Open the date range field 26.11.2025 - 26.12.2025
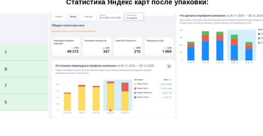Screen dimensions: 263x136 (x=110, y=17)
